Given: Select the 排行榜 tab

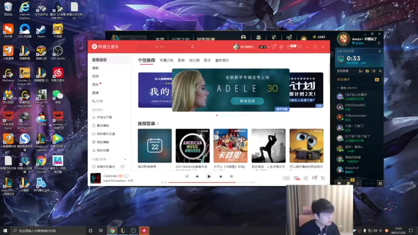Looking at the screenshot, I should [194, 61].
